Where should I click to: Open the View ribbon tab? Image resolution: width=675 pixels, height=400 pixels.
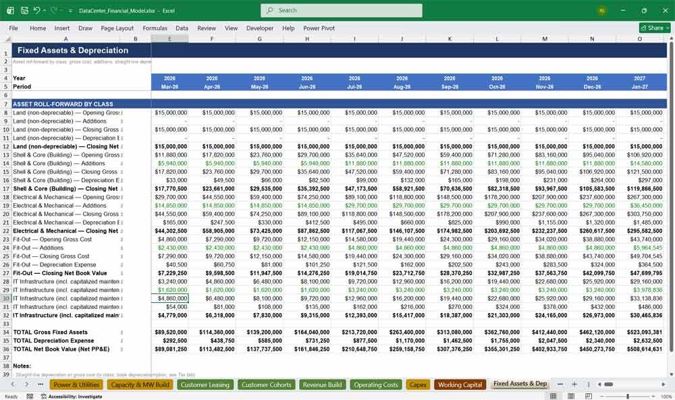[x=231, y=28]
